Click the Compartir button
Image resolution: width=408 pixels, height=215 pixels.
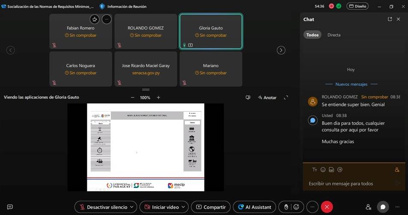tap(211, 207)
